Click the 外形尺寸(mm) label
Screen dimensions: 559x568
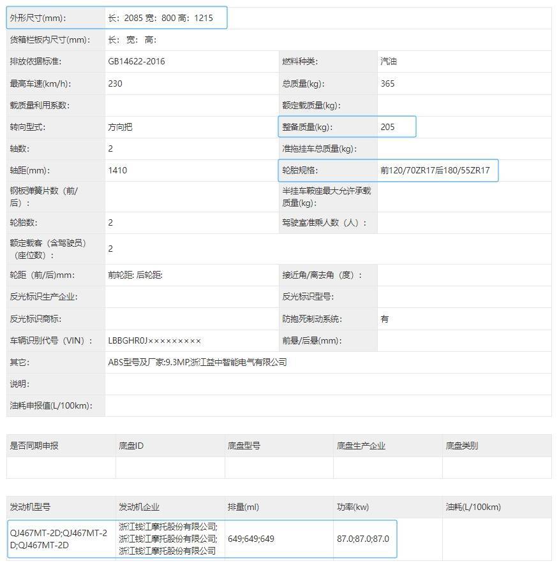click(x=38, y=18)
